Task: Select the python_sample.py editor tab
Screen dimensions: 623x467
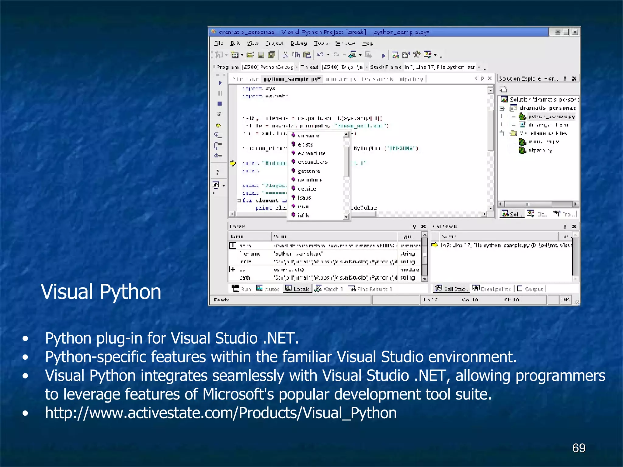Action: (x=292, y=79)
